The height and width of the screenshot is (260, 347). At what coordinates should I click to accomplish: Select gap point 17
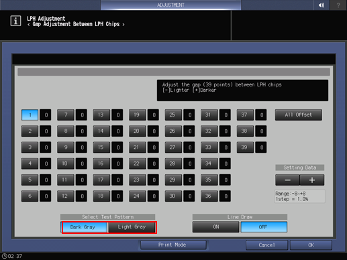pos(101,180)
